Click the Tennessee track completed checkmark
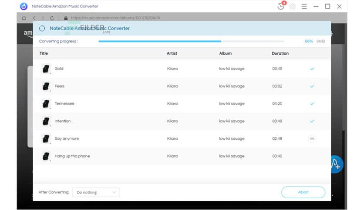Image resolution: width=364 pixels, height=210 pixels. pos(312,104)
